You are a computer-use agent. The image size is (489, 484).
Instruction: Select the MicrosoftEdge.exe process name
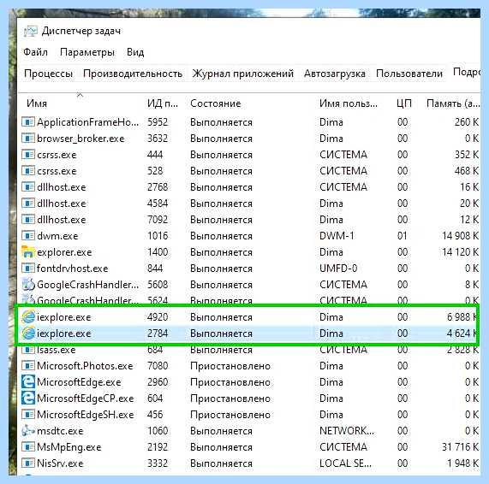pos(79,382)
